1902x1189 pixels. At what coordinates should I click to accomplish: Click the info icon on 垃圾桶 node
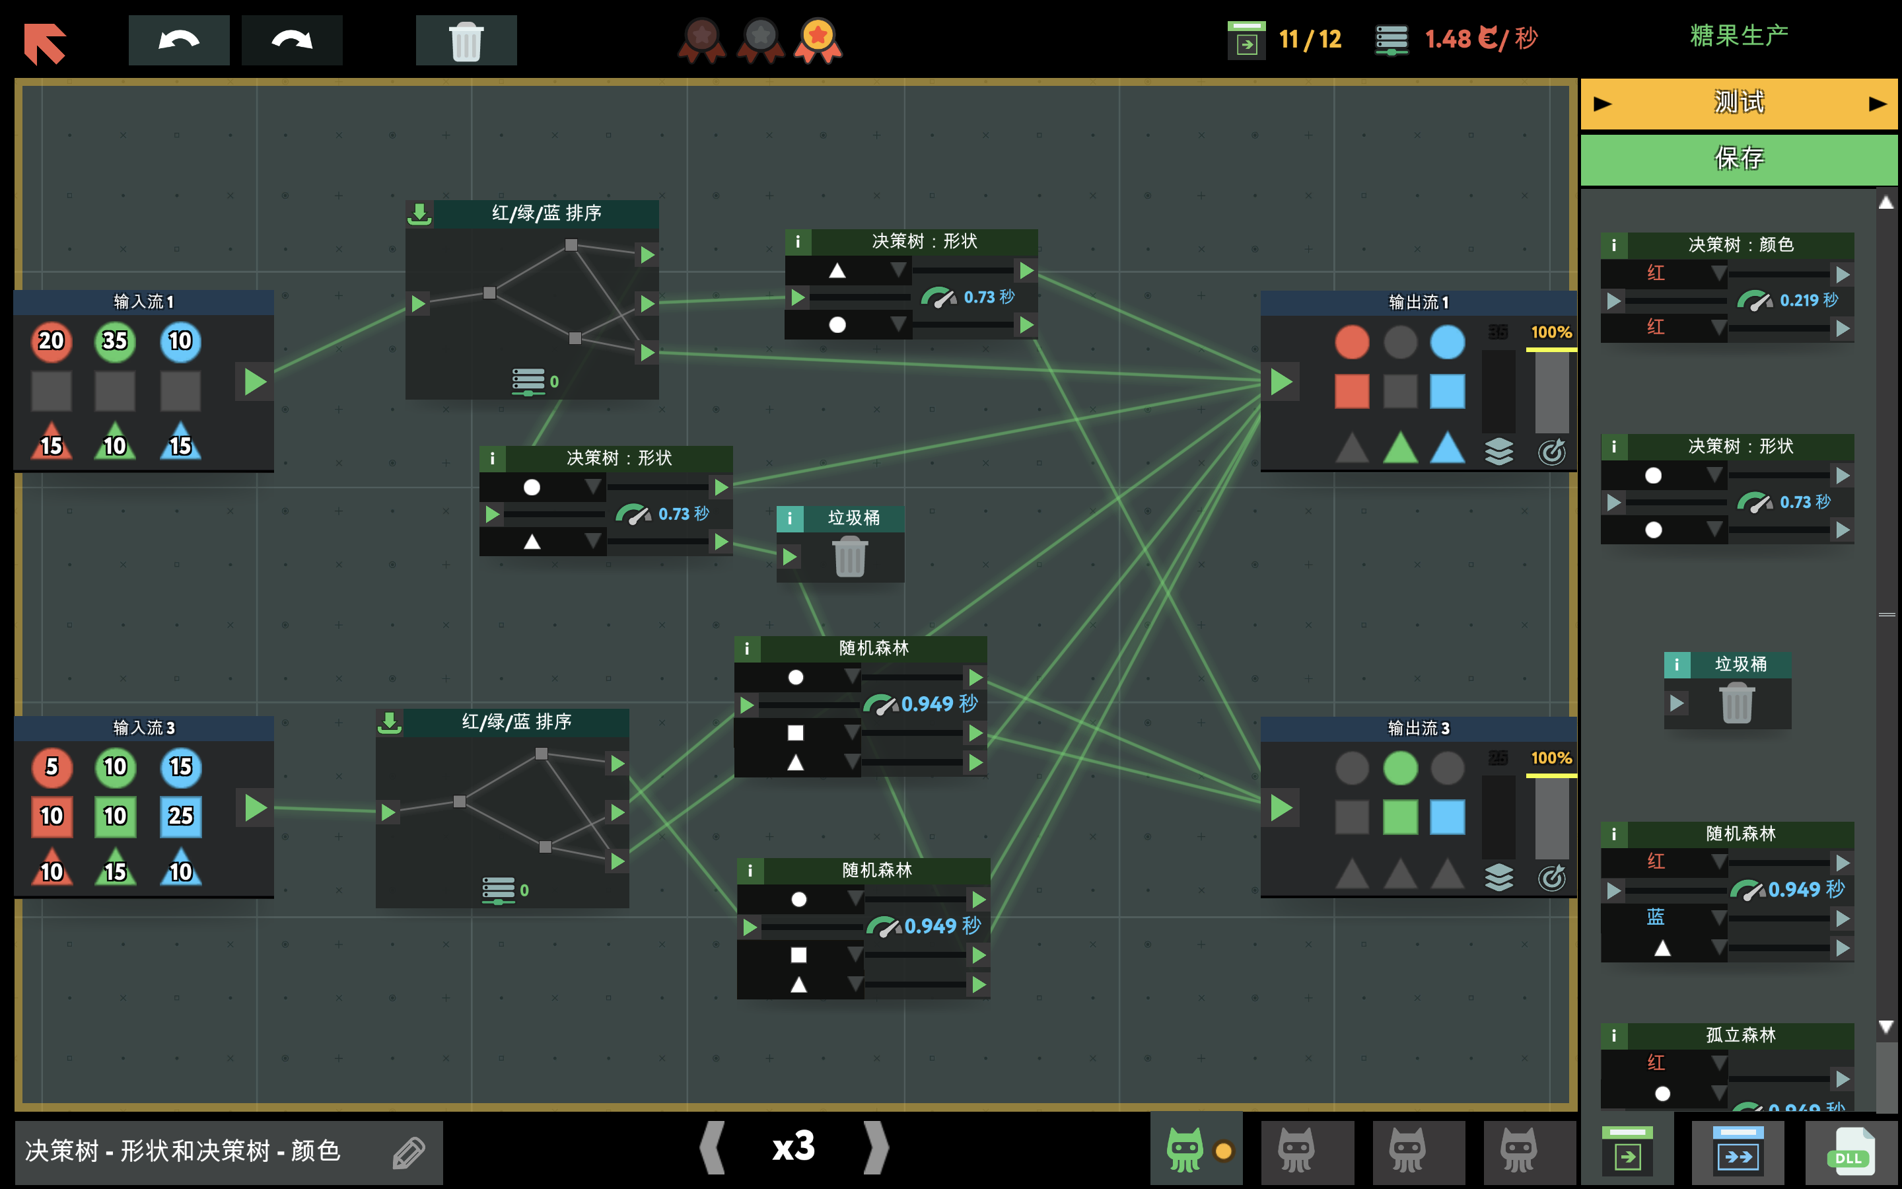[x=789, y=519]
